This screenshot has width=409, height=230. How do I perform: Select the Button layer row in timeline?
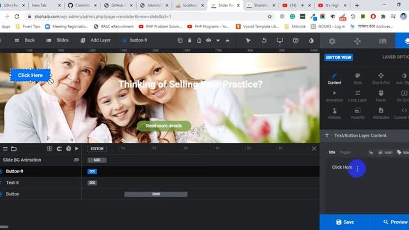tap(40, 194)
